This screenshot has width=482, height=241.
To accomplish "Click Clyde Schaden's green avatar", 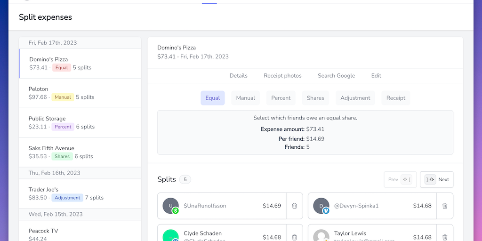I will click(170, 235).
